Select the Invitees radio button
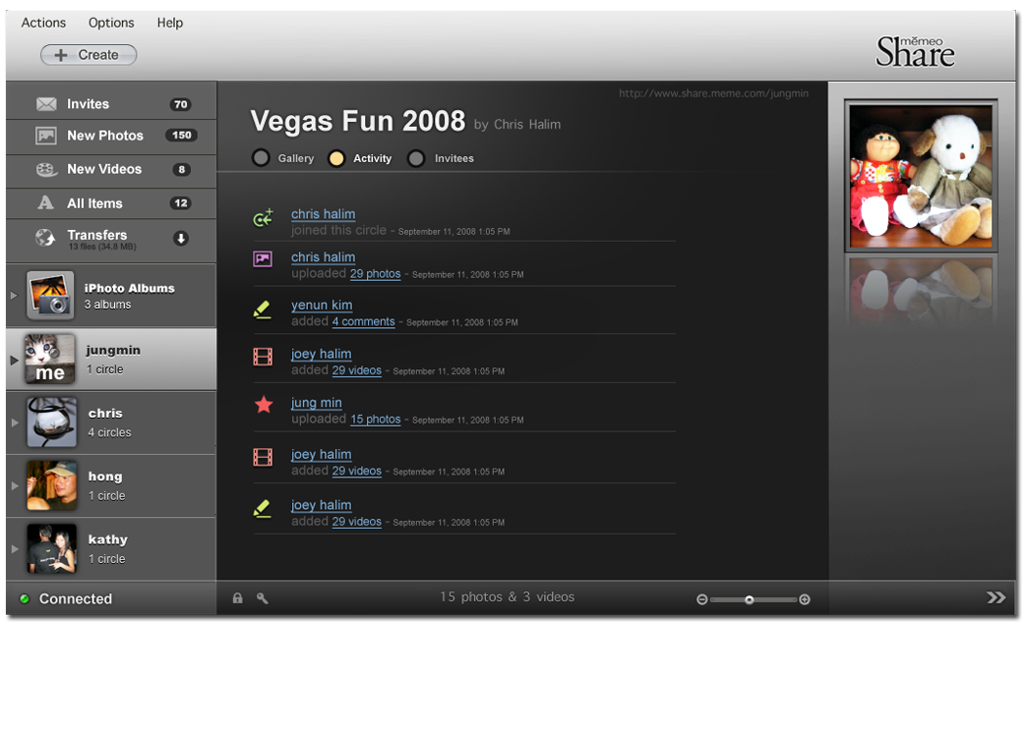The width and height of the screenshot is (1027, 732). tap(416, 158)
